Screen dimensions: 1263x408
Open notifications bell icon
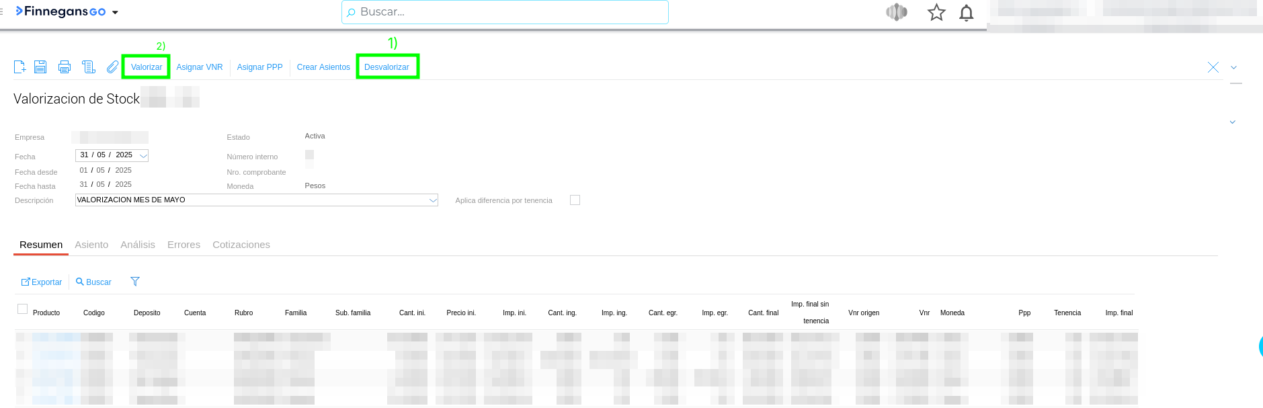(x=966, y=13)
